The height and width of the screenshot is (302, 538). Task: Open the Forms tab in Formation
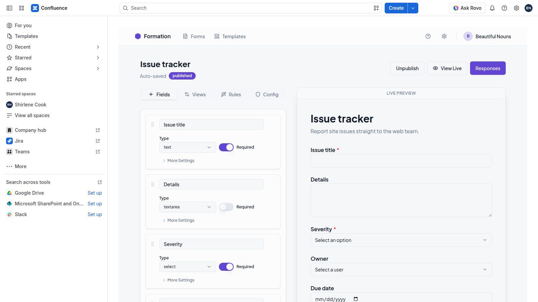[x=194, y=36]
